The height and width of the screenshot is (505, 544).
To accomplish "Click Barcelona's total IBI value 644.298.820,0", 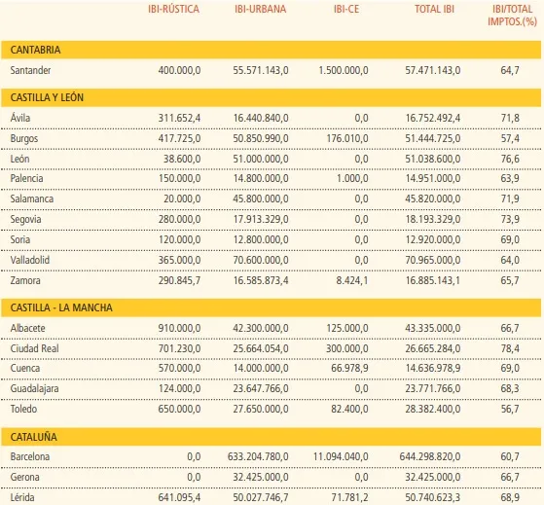I will point(430,456).
